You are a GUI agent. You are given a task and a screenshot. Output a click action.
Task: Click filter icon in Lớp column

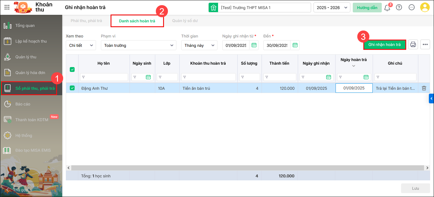pos(160,77)
